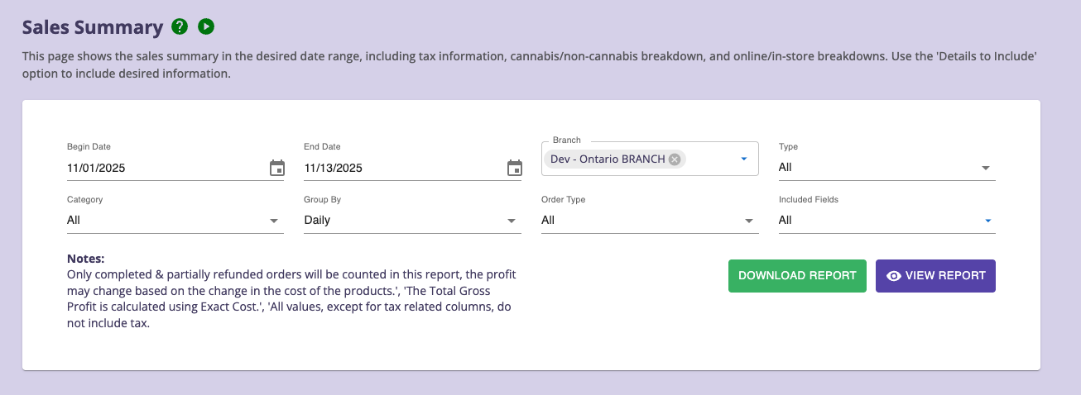Click the Begin Date field showing 11/01/2025
This screenshot has width=1081, height=395.
[166, 169]
